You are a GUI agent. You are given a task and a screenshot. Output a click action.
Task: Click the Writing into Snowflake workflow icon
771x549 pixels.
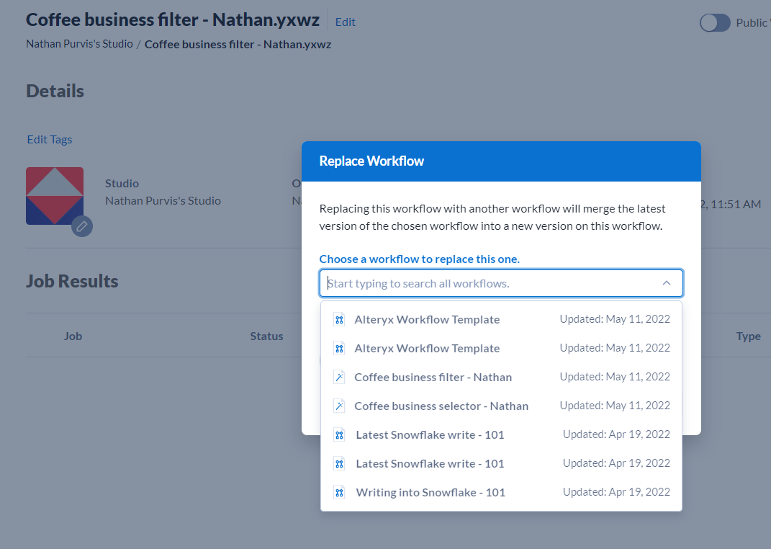tap(339, 493)
